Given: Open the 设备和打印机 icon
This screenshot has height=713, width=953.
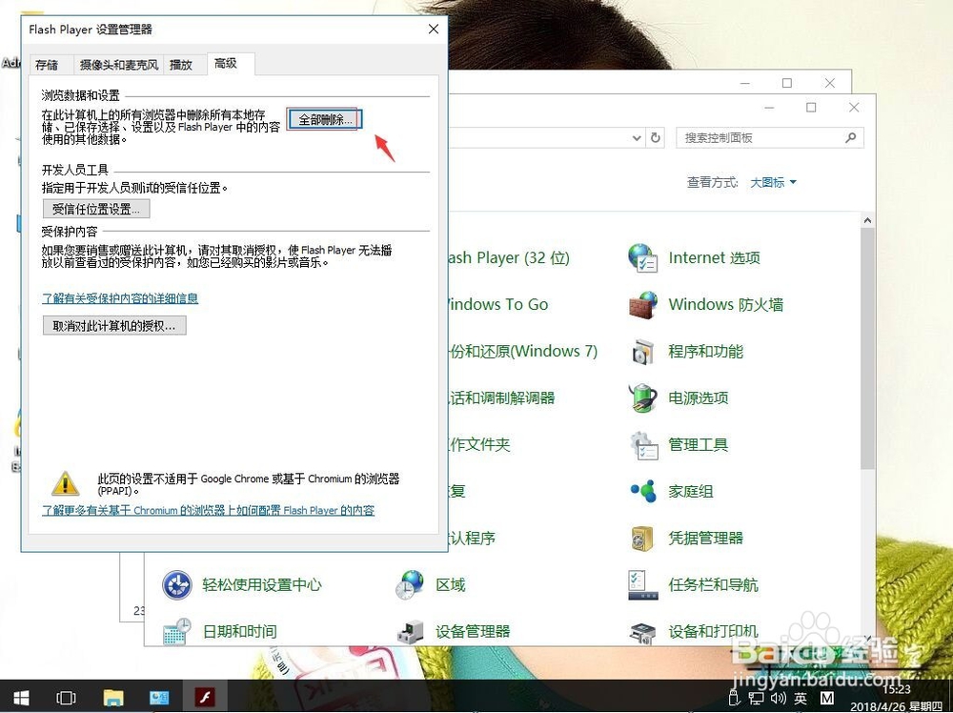Looking at the screenshot, I should [x=642, y=632].
